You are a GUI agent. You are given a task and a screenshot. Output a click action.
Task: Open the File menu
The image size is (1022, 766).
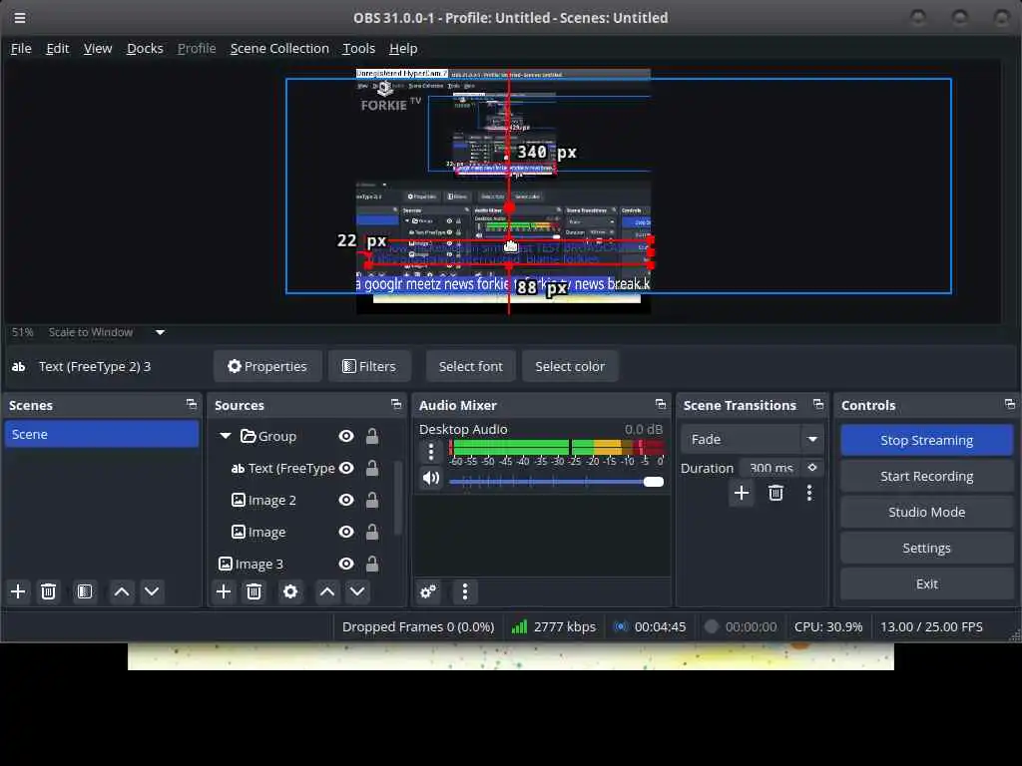21,48
